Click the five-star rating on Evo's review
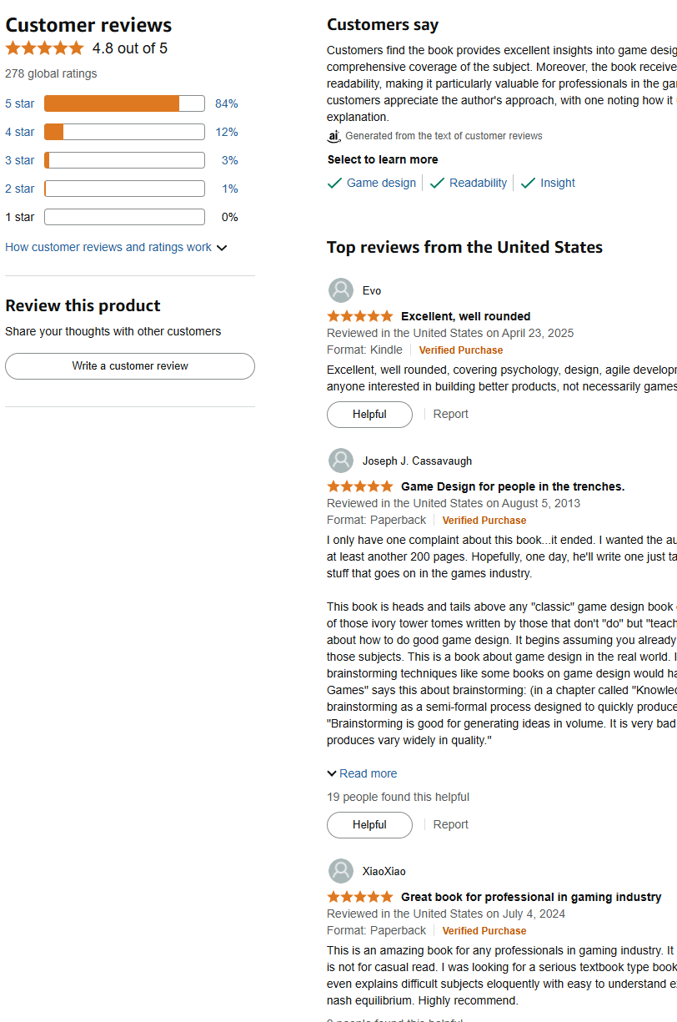This screenshot has height=1022, width=677. pyautogui.click(x=360, y=316)
